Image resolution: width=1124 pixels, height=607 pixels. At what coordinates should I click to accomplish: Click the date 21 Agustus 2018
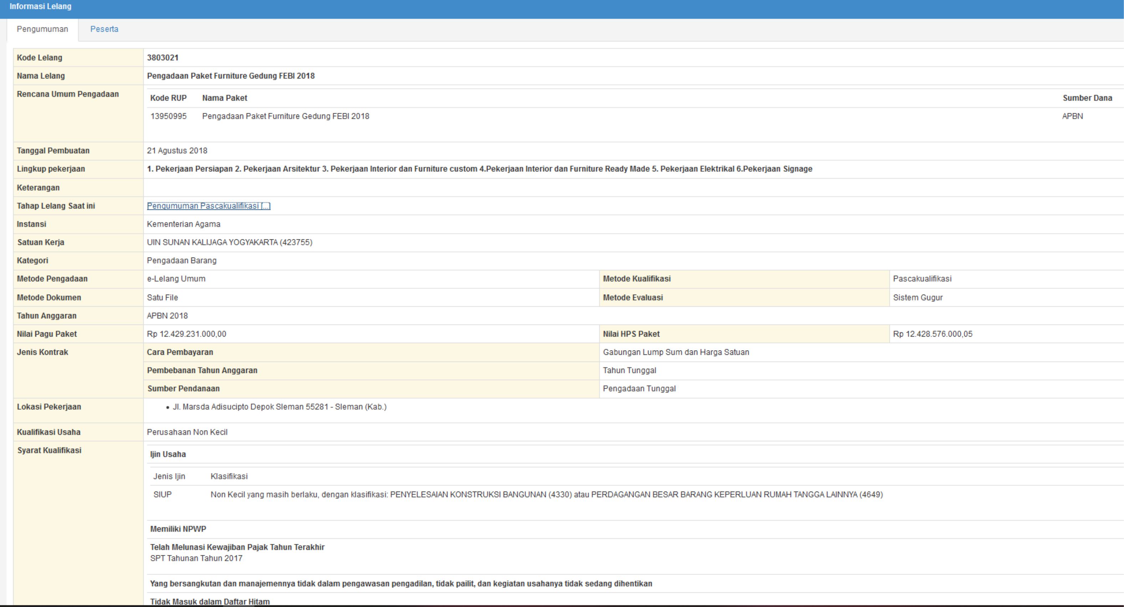pyautogui.click(x=177, y=151)
